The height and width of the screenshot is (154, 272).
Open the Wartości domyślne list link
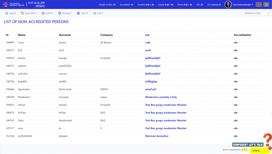pyautogui.click(x=157, y=136)
